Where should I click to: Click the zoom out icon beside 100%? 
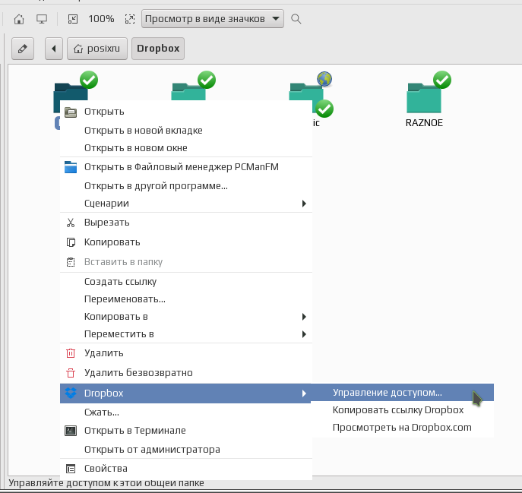73,19
